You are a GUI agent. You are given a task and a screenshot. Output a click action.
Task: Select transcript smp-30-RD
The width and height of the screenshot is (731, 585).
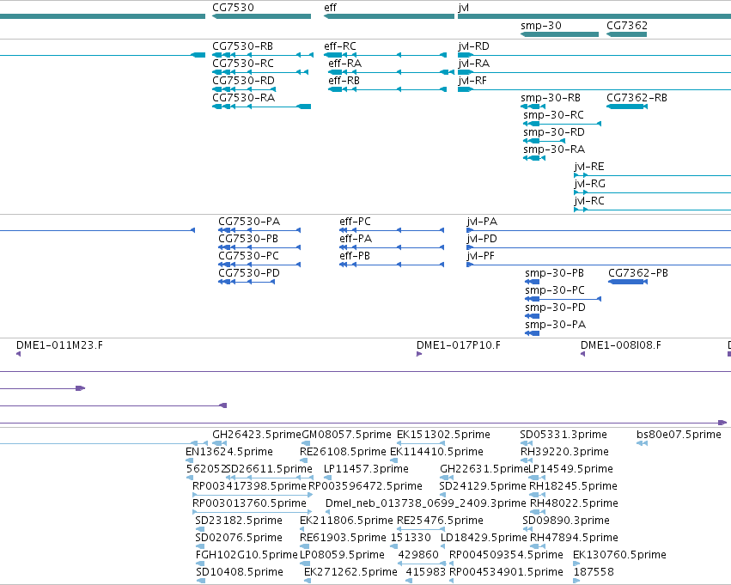click(x=544, y=141)
